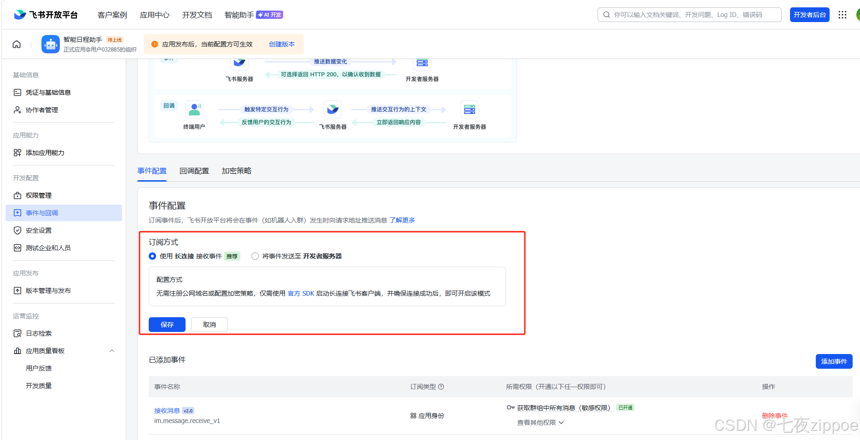Click the 凭证与基础信息 sidebar icon
860x440 pixels.
tap(17, 92)
